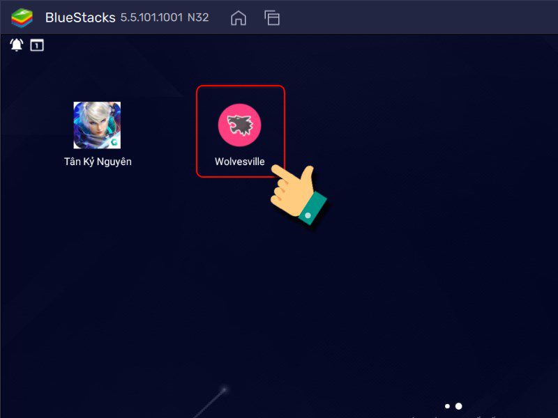Select the Tân Kỷ Nguyên label
The height and width of the screenshot is (418, 558).
[98, 162]
